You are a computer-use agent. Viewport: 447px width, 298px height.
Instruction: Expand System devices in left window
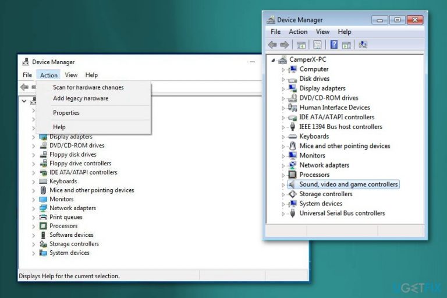34,253
